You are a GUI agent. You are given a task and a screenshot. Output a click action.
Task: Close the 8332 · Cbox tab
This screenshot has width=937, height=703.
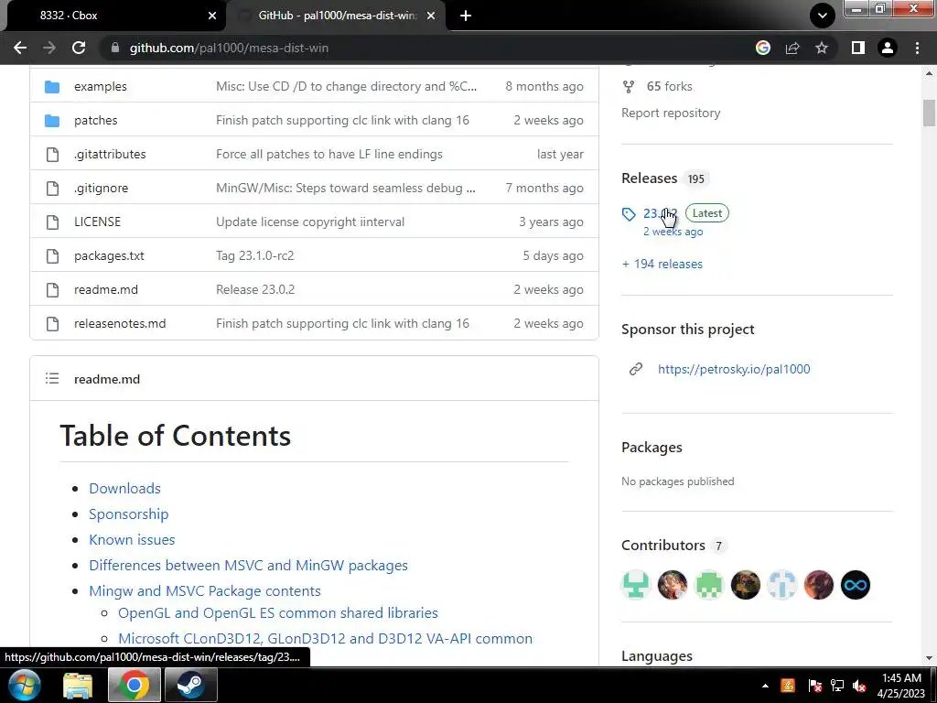[x=212, y=16]
